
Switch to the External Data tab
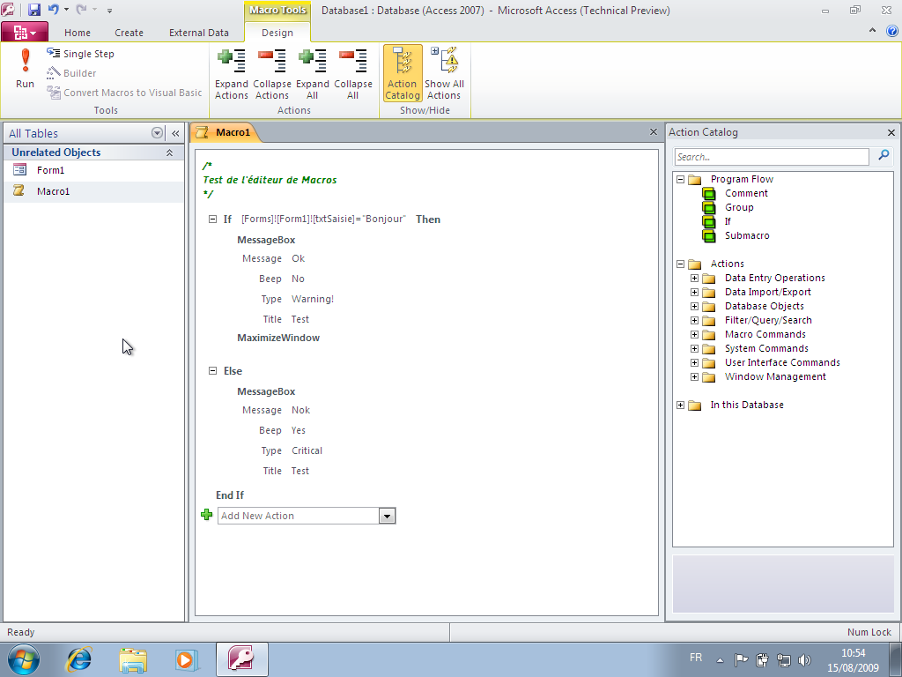[199, 33]
